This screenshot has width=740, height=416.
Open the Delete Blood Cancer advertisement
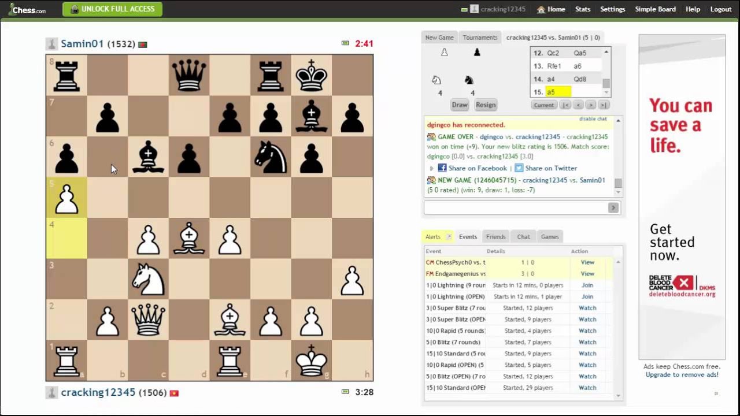coord(682,197)
